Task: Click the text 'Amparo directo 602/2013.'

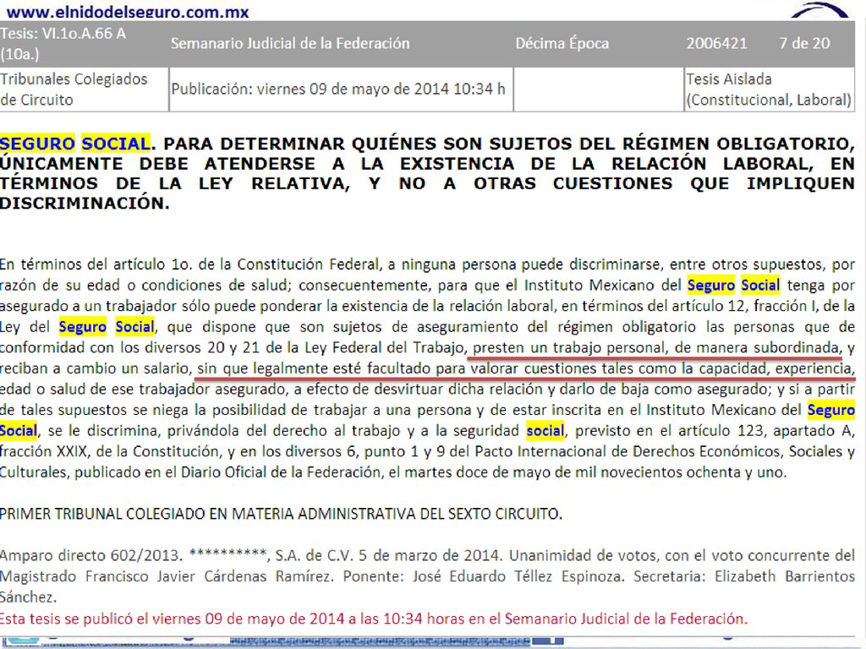Action: 91,555
